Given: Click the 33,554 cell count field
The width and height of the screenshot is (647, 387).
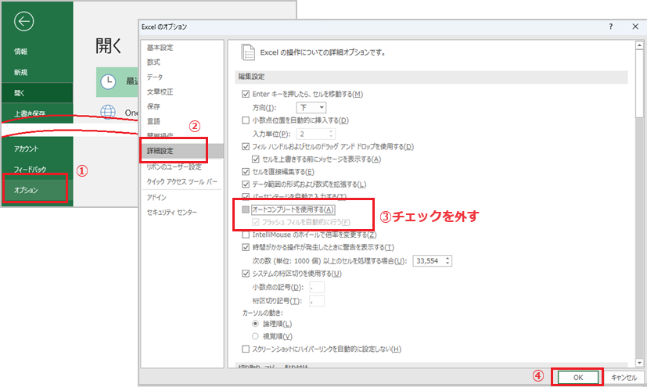Looking at the screenshot, I should pos(428,261).
